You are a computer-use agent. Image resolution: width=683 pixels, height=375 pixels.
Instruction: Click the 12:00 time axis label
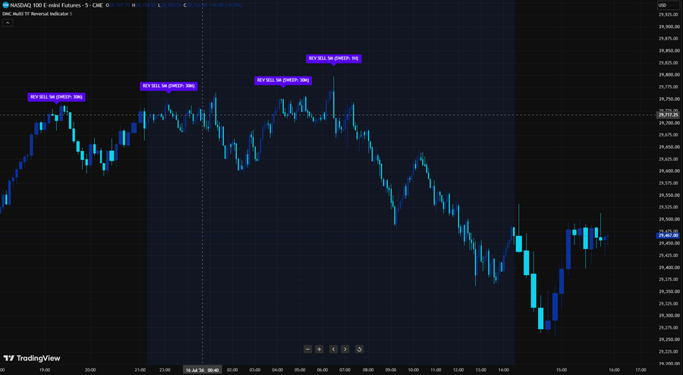[458, 370]
